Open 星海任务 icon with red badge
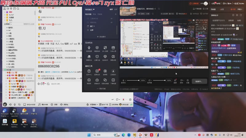Viewport: 246px width, 138px height. click(x=97, y=71)
